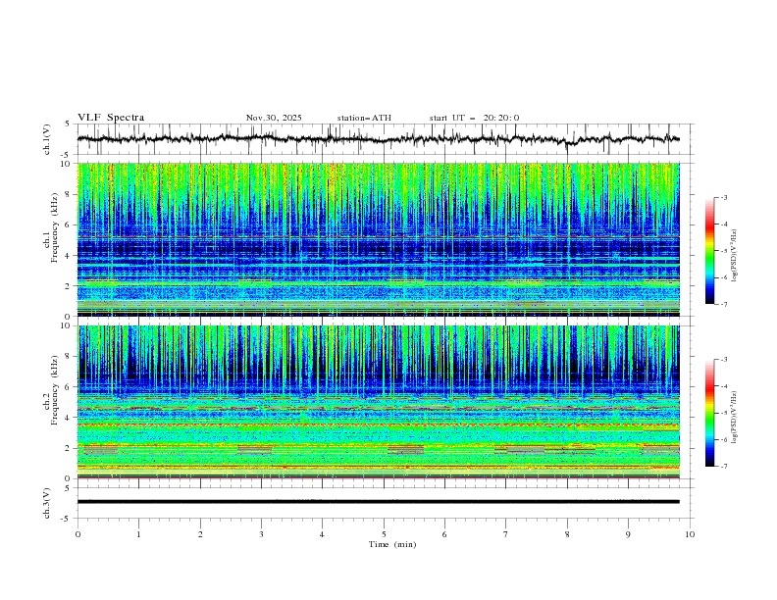
Task: Select the "start UT = 20:20:0" text
Action: [474, 118]
